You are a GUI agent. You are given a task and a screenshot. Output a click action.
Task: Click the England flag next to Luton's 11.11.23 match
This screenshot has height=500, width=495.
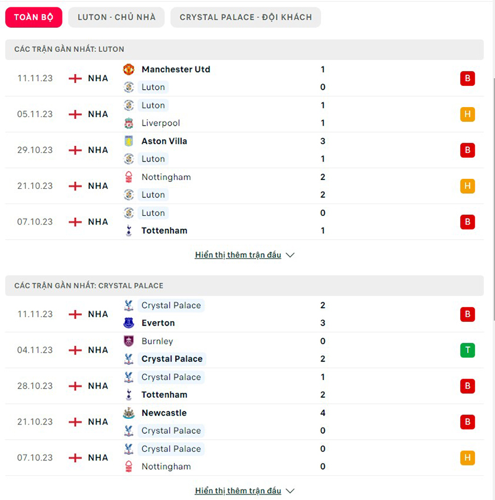coord(75,78)
